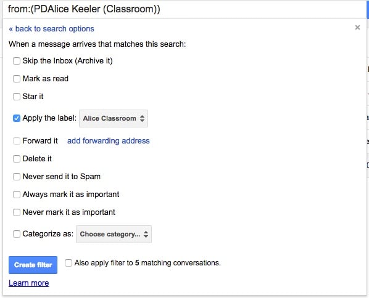This screenshot has height=298, width=369.
Task: Check Always mark it as important
Action: point(17,195)
